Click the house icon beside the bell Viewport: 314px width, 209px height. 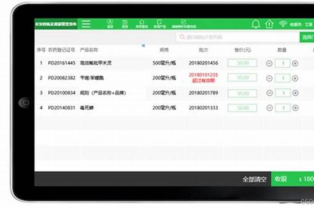(x=269, y=24)
